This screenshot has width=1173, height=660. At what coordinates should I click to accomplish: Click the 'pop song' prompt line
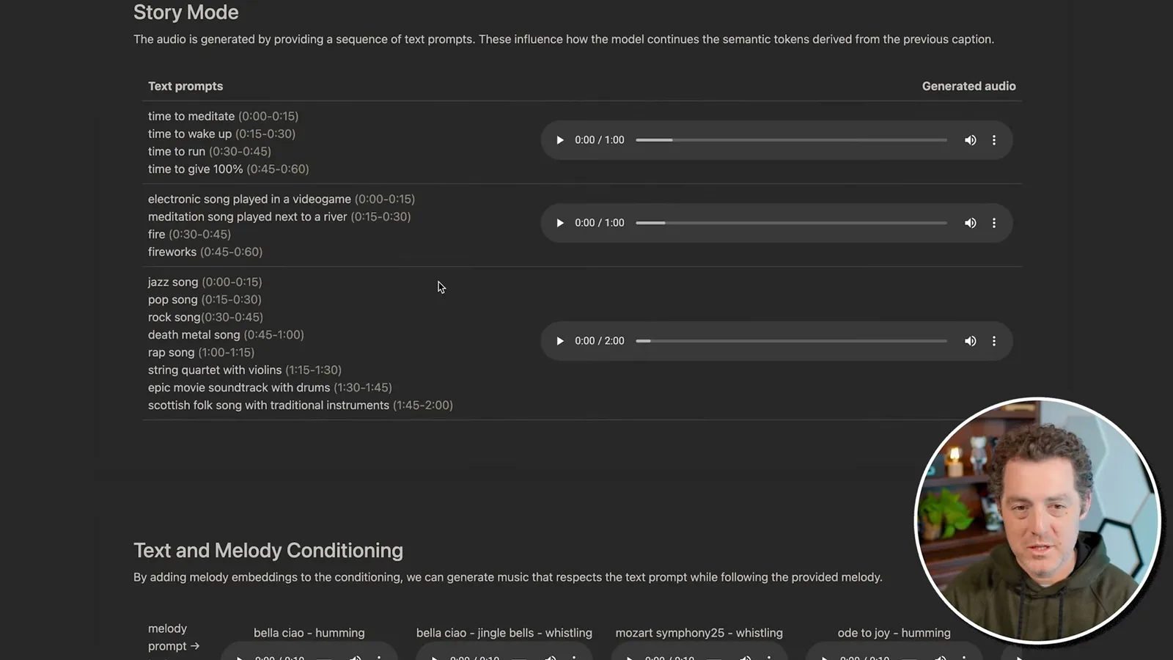click(205, 299)
